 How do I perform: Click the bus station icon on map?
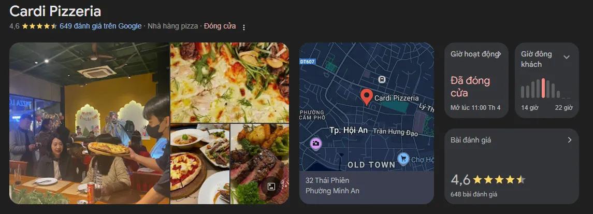tap(382, 79)
